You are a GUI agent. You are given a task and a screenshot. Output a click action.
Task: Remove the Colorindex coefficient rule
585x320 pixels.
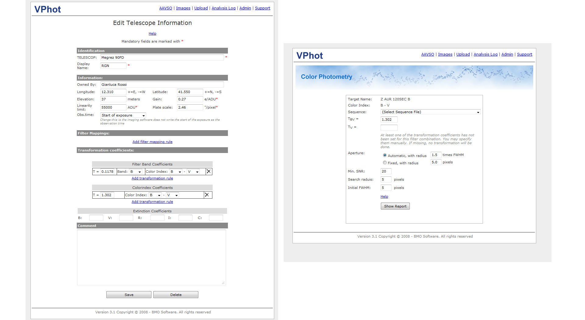pyautogui.click(x=207, y=195)
